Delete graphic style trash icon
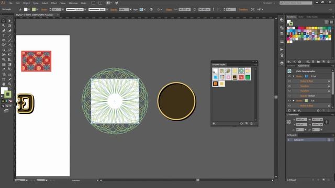335x188 pixels. click(251, 124)
